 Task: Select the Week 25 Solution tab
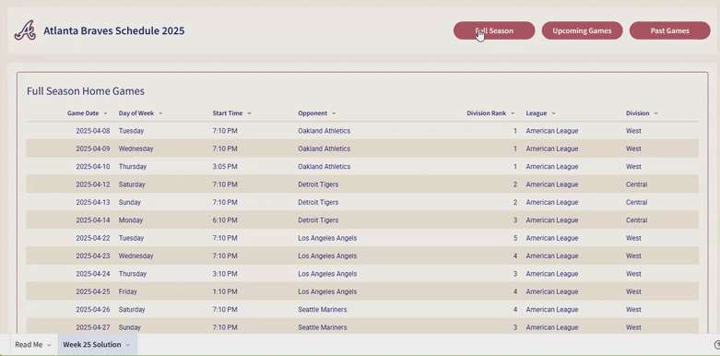tap(92, 345)
